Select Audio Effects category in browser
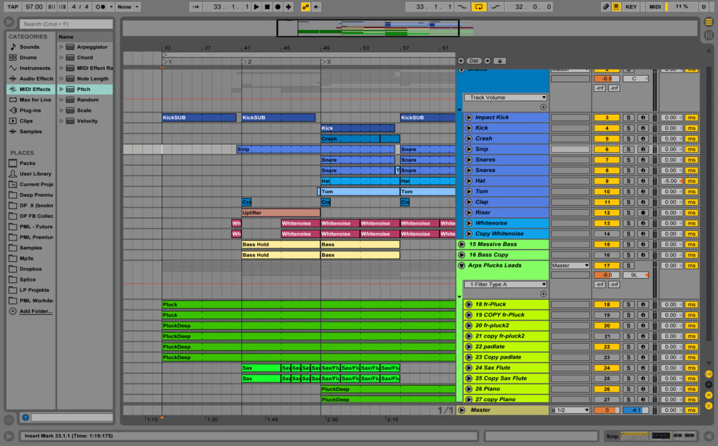This screenshot has width=718, height=446. click(36, 79)
